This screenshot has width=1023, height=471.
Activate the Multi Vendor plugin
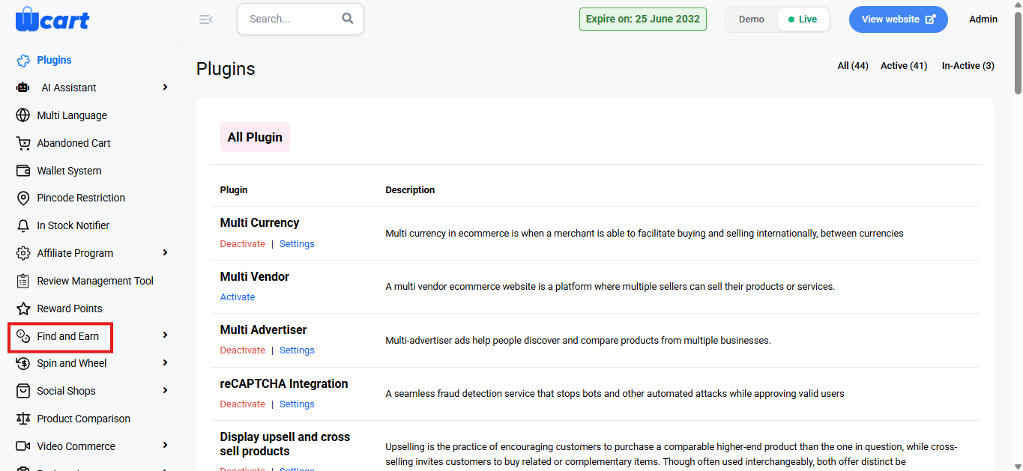tap(238, 297)
